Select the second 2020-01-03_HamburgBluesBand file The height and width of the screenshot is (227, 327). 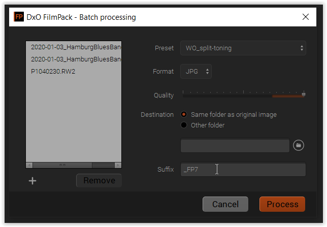[74, 59]
